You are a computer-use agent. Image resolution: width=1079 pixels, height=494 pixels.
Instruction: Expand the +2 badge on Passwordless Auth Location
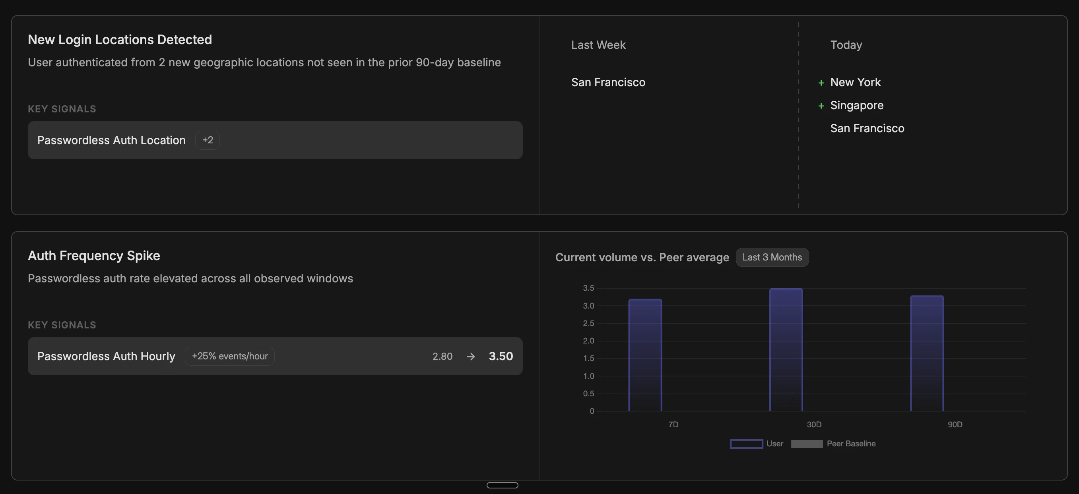point(208,140)
